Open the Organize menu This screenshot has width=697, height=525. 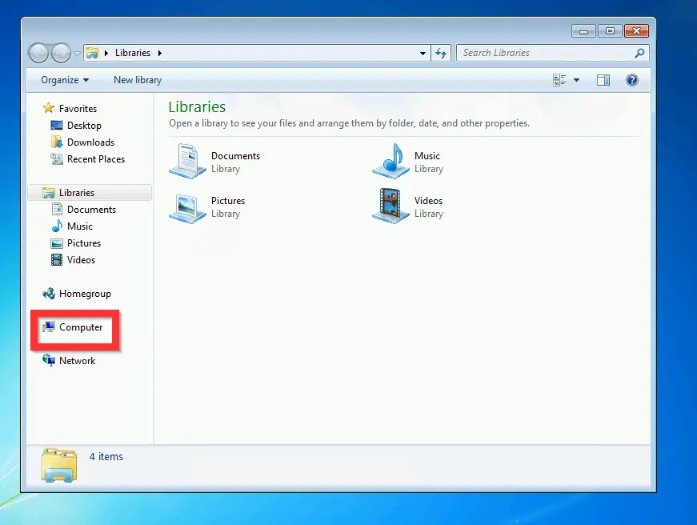coord(65,80)
